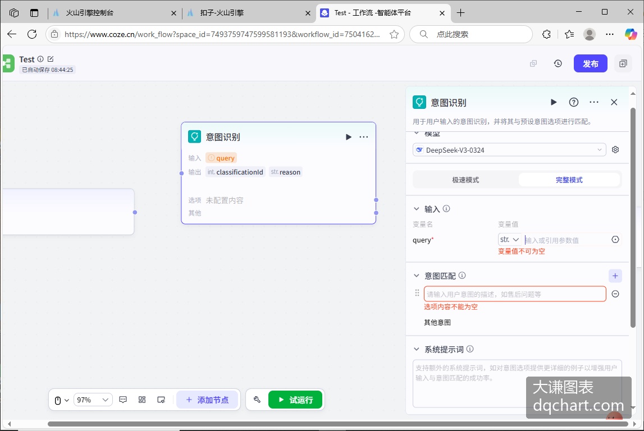Show Test workflow info
Screen dimensions: 644x431
40,59
